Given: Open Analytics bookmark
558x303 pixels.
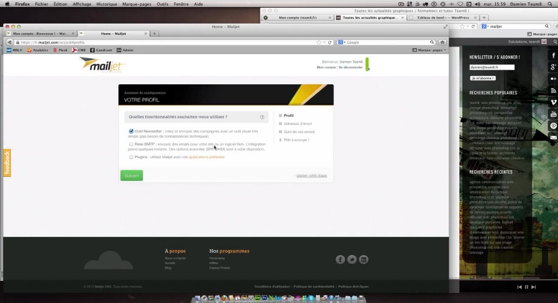Looking at the screenshot, I should tap(37, 50).
